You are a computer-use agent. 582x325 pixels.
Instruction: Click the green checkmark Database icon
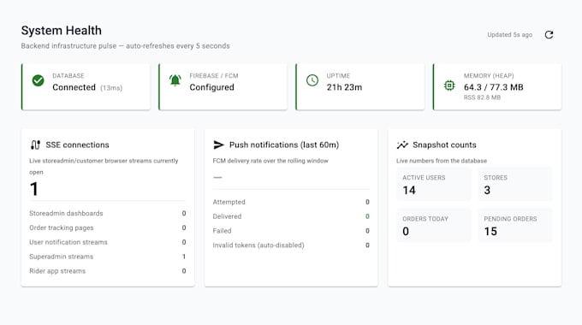(x=38, y=80)
